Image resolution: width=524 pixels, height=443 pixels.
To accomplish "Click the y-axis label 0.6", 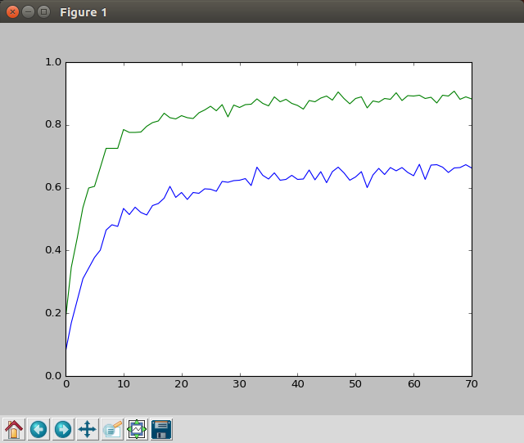I will coord(53,187).
